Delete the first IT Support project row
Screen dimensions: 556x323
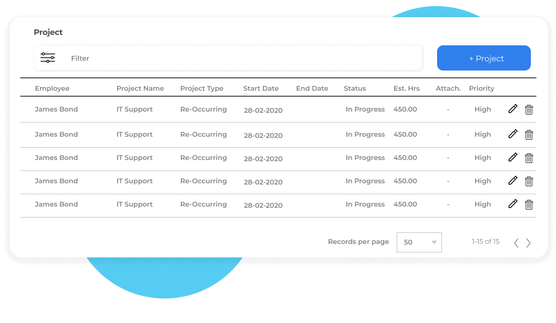coord(529,110)
